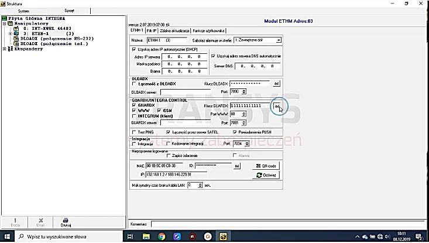Expand the Ekspandery tree node
The width and height of the screenshot is (429, 243).
(4, 49)
